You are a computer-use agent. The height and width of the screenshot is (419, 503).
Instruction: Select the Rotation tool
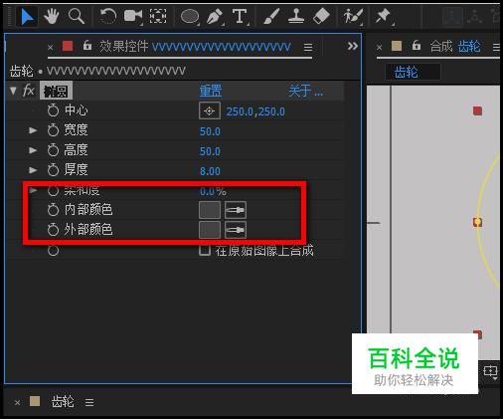pyautogui.click(x=108, y=16)
